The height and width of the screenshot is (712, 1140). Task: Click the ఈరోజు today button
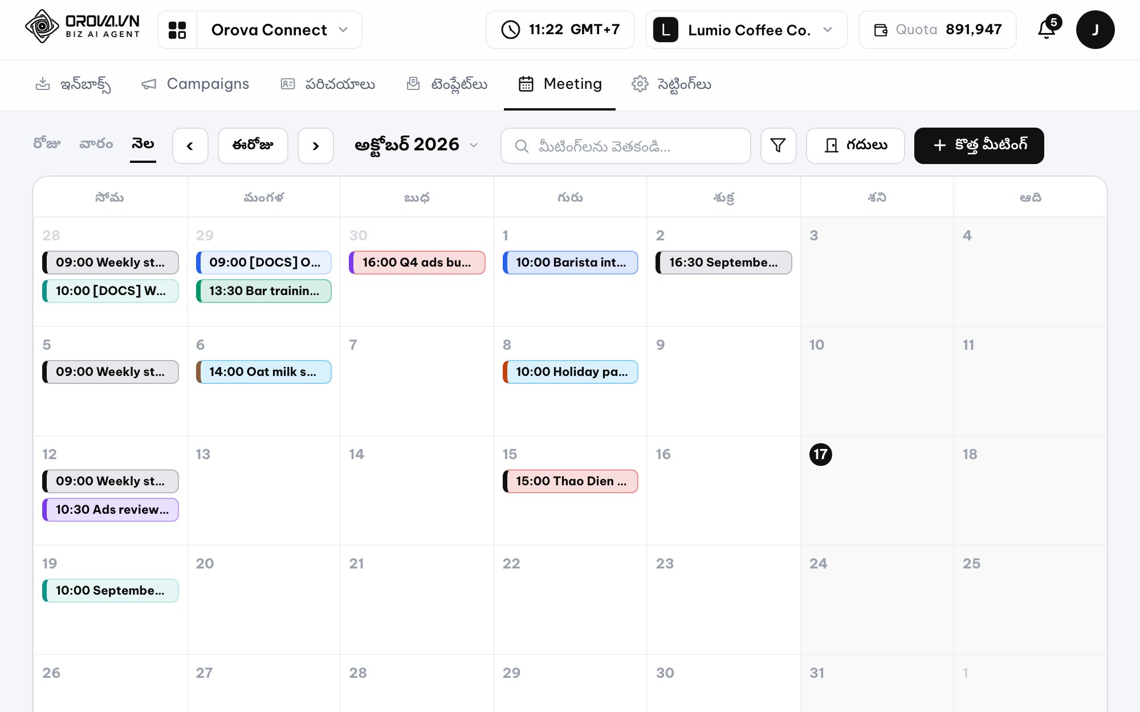pyautogui.click(x=253, y=146)
